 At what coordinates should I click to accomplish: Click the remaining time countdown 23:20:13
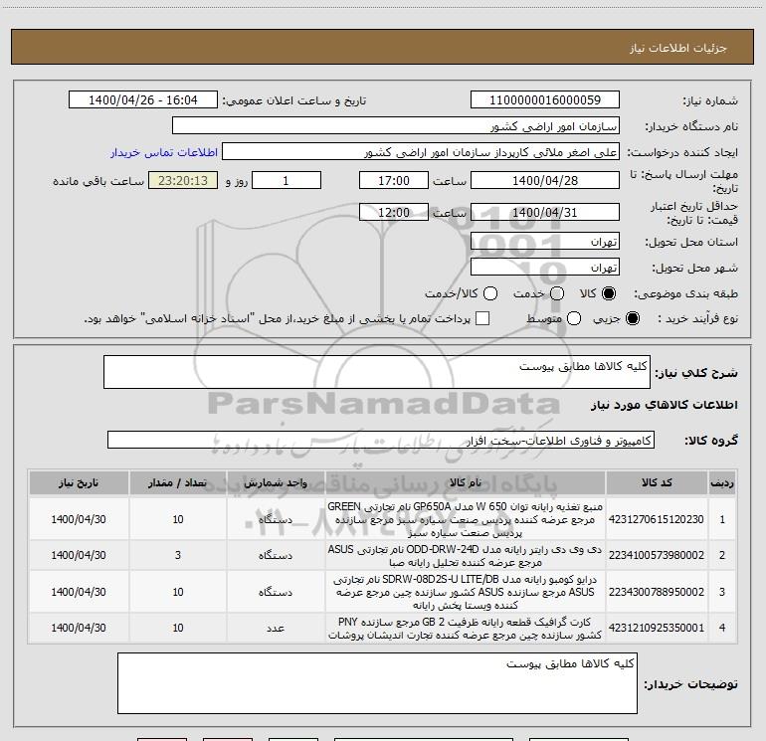183,180
